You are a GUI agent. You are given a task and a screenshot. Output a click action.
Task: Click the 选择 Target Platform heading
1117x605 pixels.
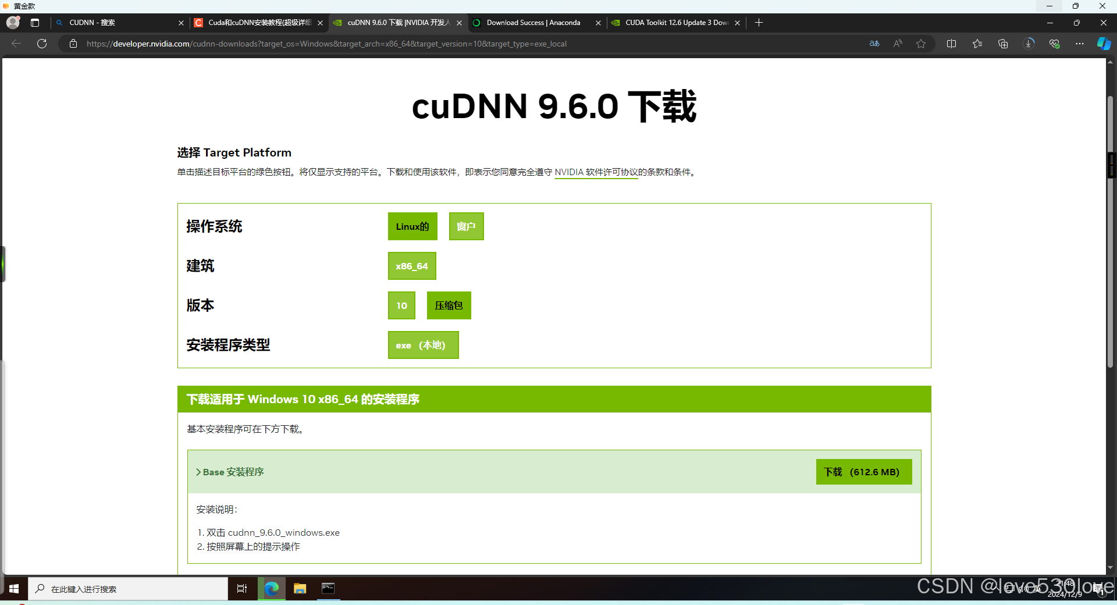tap(234, 152)
